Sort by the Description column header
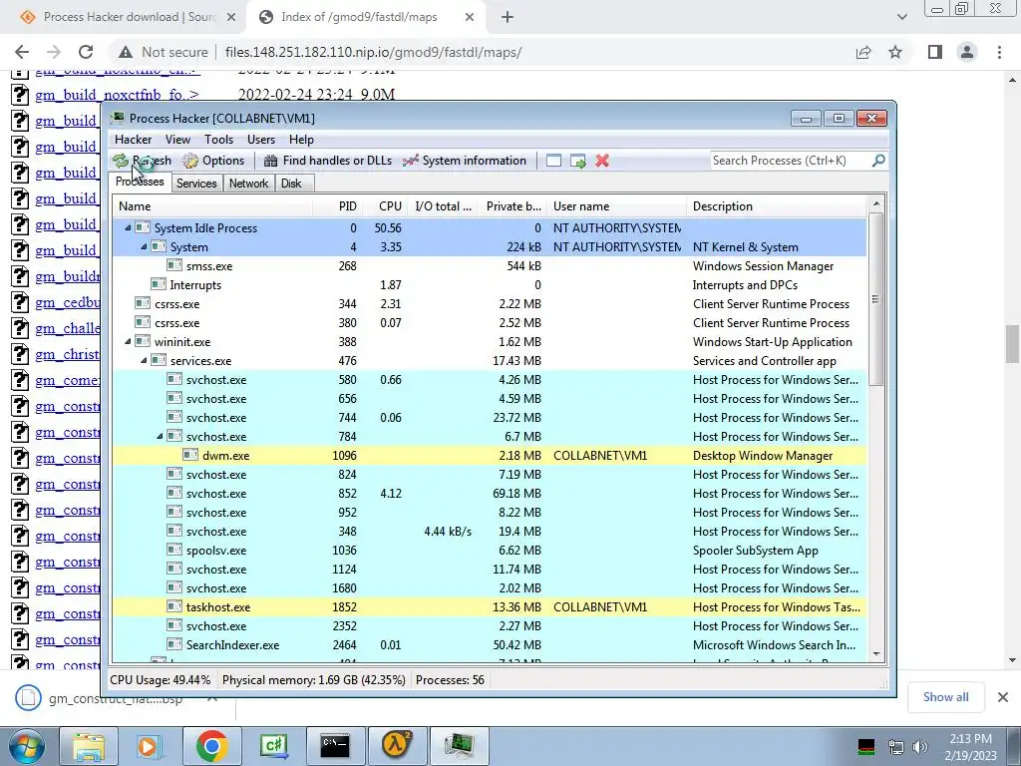This screenshot has height=766, width=1021. pos(777,205)
